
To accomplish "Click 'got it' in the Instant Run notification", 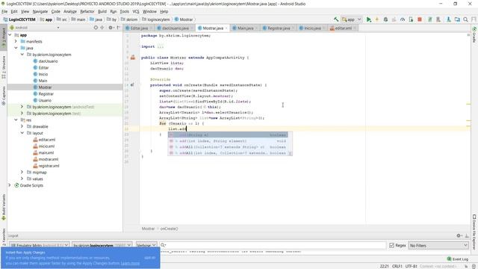I will (149, 258).
